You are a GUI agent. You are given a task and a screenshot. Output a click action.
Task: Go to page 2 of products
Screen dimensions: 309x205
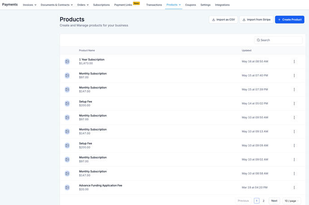point(264,201)
